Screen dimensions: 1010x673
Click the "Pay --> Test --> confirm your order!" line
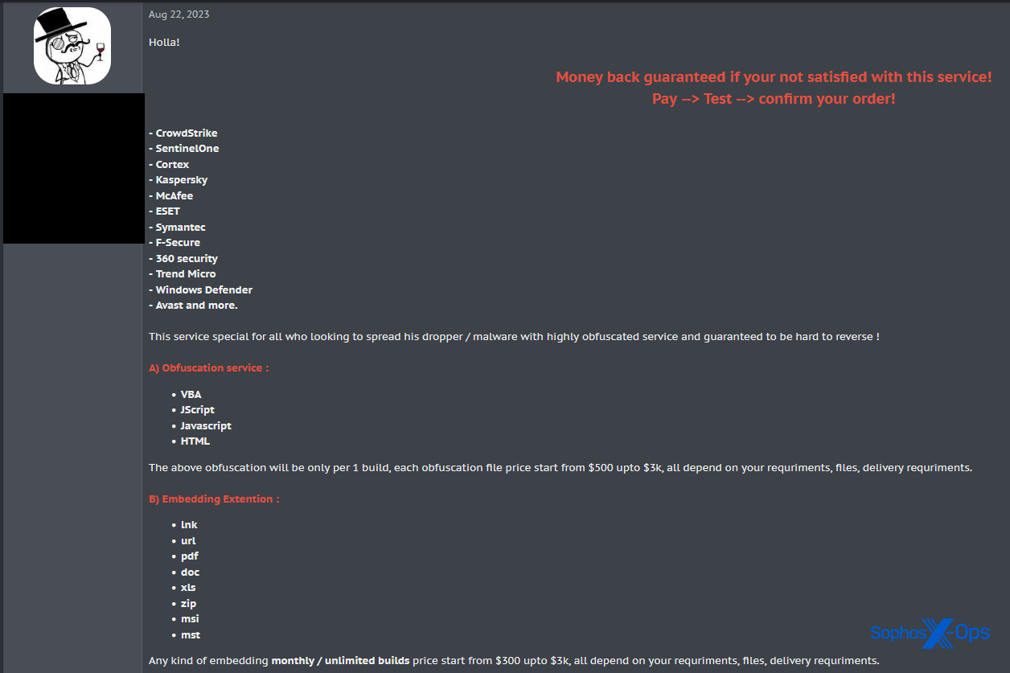click(x=774, y=99)
